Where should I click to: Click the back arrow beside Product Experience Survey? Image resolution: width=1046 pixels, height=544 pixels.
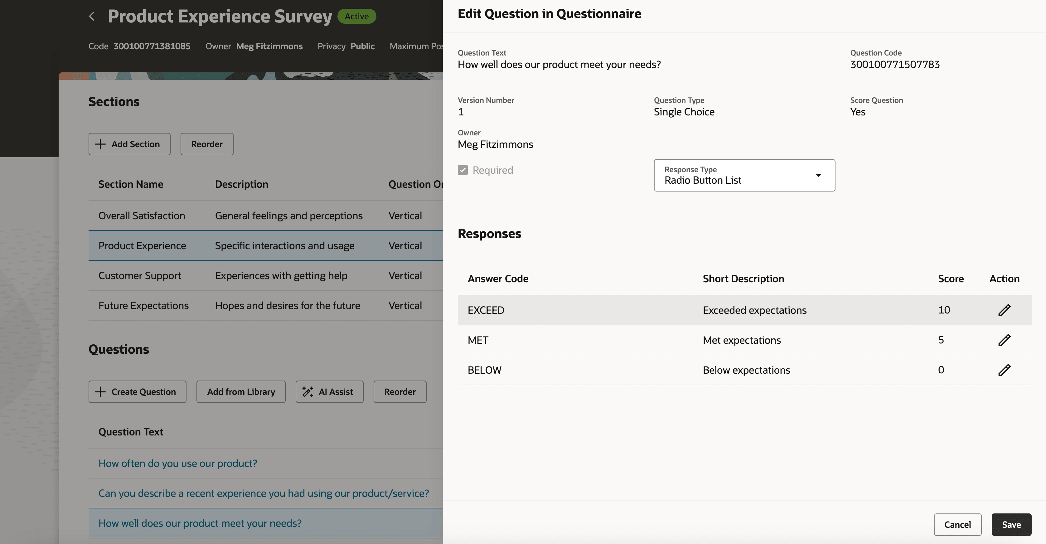pyautogui.click(x=91, y=16)
